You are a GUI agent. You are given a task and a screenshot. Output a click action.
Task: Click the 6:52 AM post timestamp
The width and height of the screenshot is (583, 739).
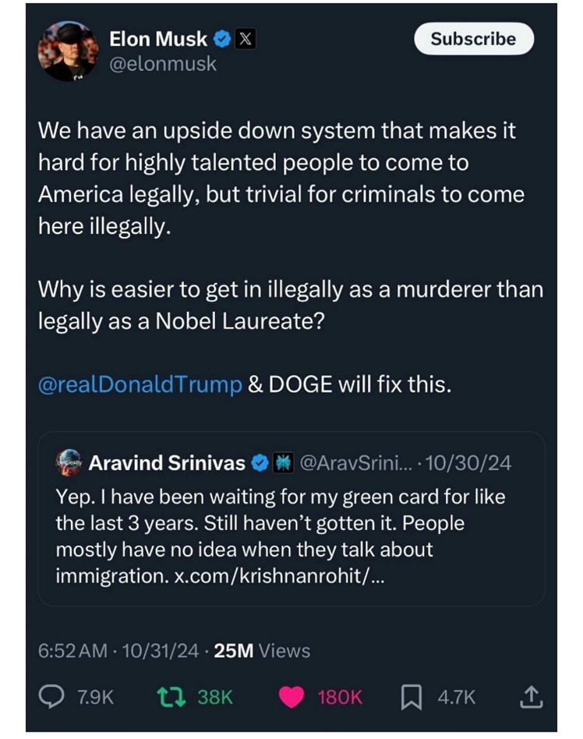(x=72, y=650)
